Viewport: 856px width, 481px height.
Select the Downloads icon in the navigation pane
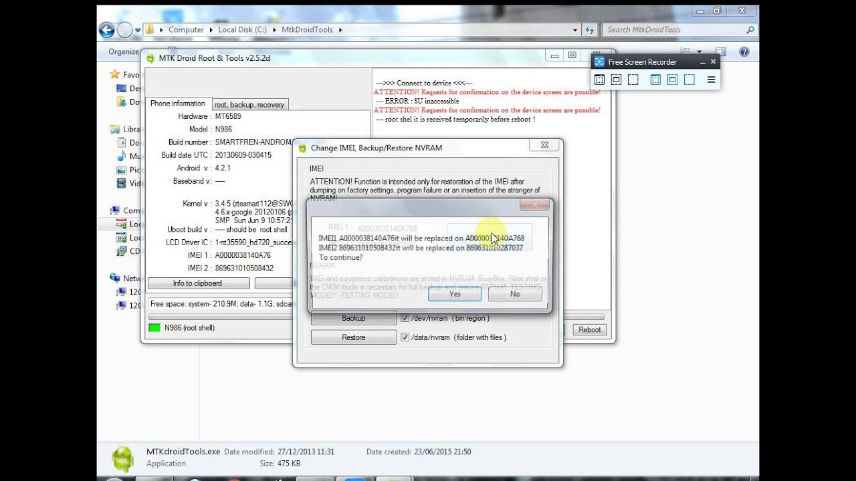coord(121,102)
